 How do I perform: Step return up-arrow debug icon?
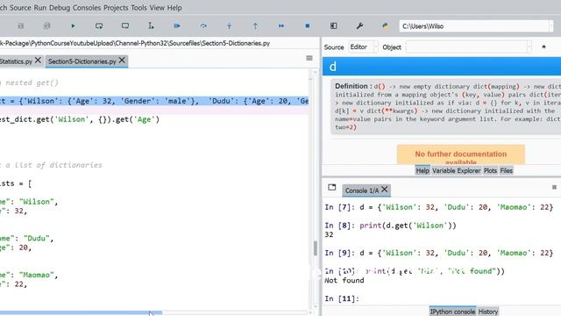pos(255,25)
